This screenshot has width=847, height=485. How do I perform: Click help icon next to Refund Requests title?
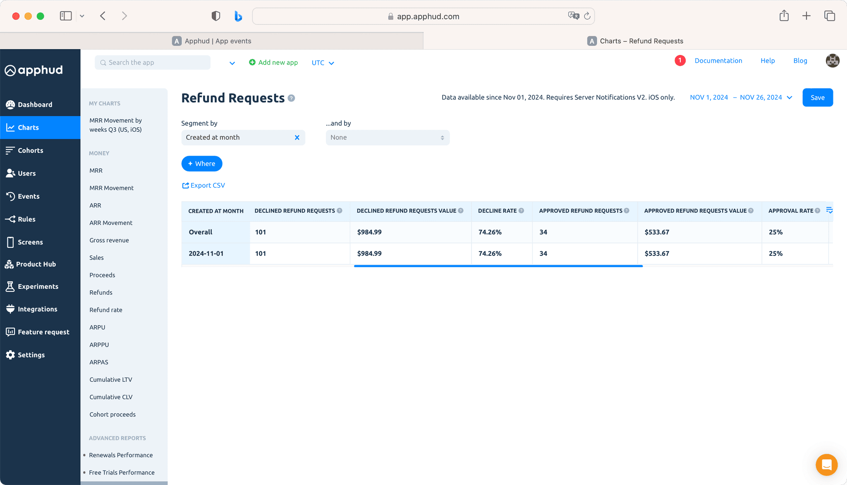tap(292, 98)
